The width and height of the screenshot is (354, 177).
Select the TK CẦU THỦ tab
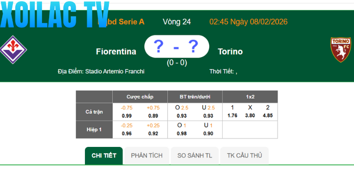coord(245,155)
